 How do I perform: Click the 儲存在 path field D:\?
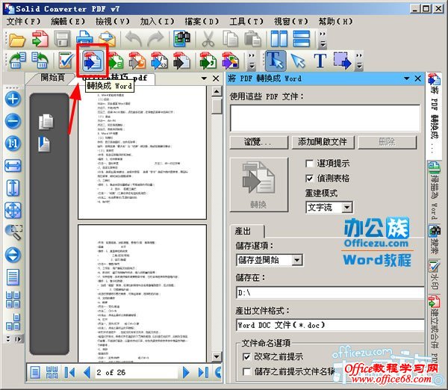[x=330, y=293]
